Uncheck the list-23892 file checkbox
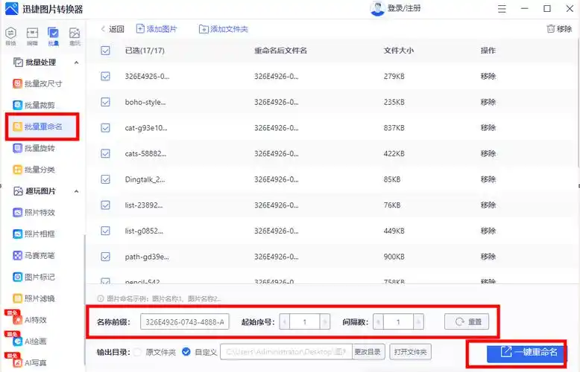The image size is (580, 372). point(105,205)
